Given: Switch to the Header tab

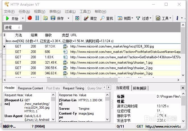Looking at the screenshot, I should click(x=10, y=88).
